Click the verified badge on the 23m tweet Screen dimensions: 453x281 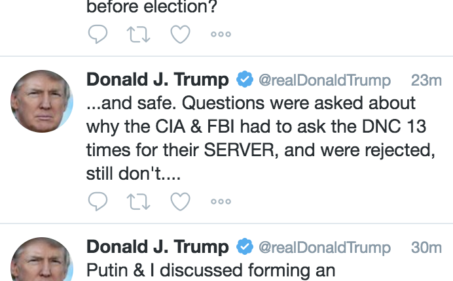coord(245,79)
